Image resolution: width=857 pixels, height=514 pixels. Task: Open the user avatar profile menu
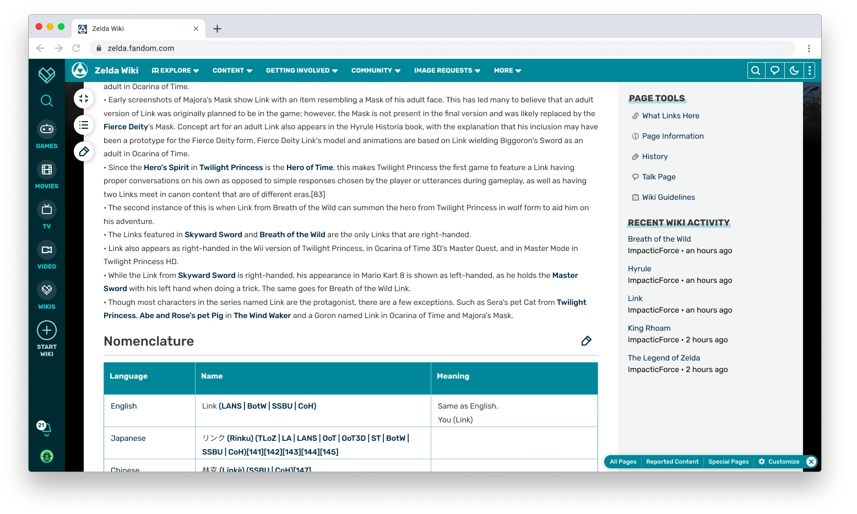tap(47, 456)
